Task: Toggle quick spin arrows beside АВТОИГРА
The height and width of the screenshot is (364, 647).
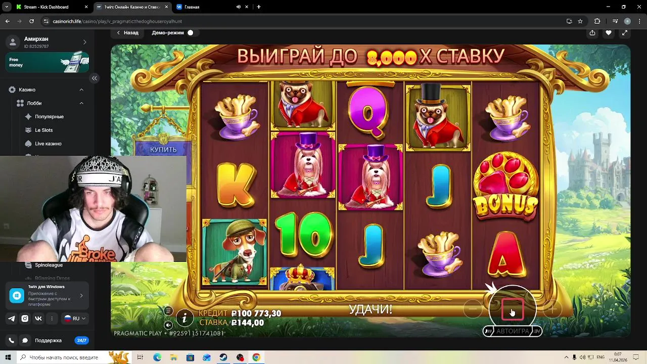Action: 488,331
